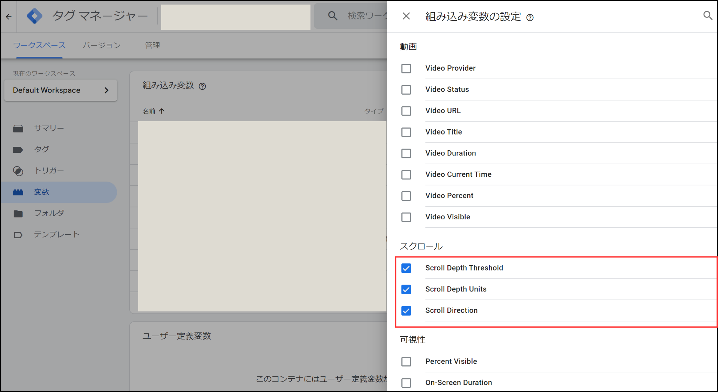Screen dimensions: 718x392
Task: Open the 管理 tab
Action: 153,45
